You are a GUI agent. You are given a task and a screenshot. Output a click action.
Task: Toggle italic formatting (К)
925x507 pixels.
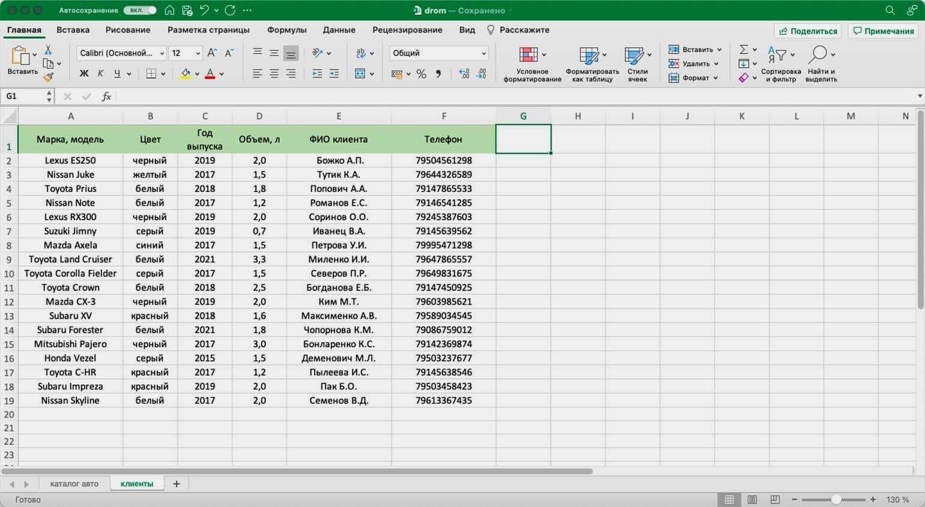click(x=100, y=74)
